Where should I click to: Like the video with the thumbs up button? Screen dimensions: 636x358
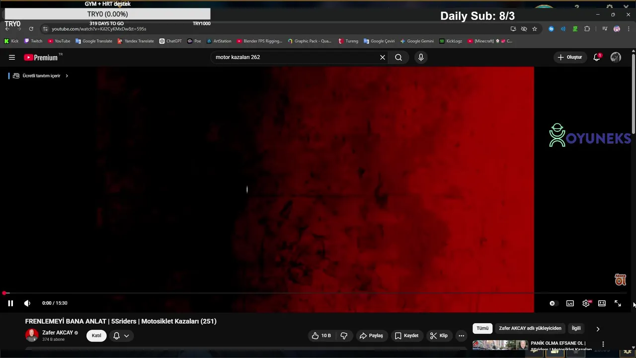[x=321, y=336]
